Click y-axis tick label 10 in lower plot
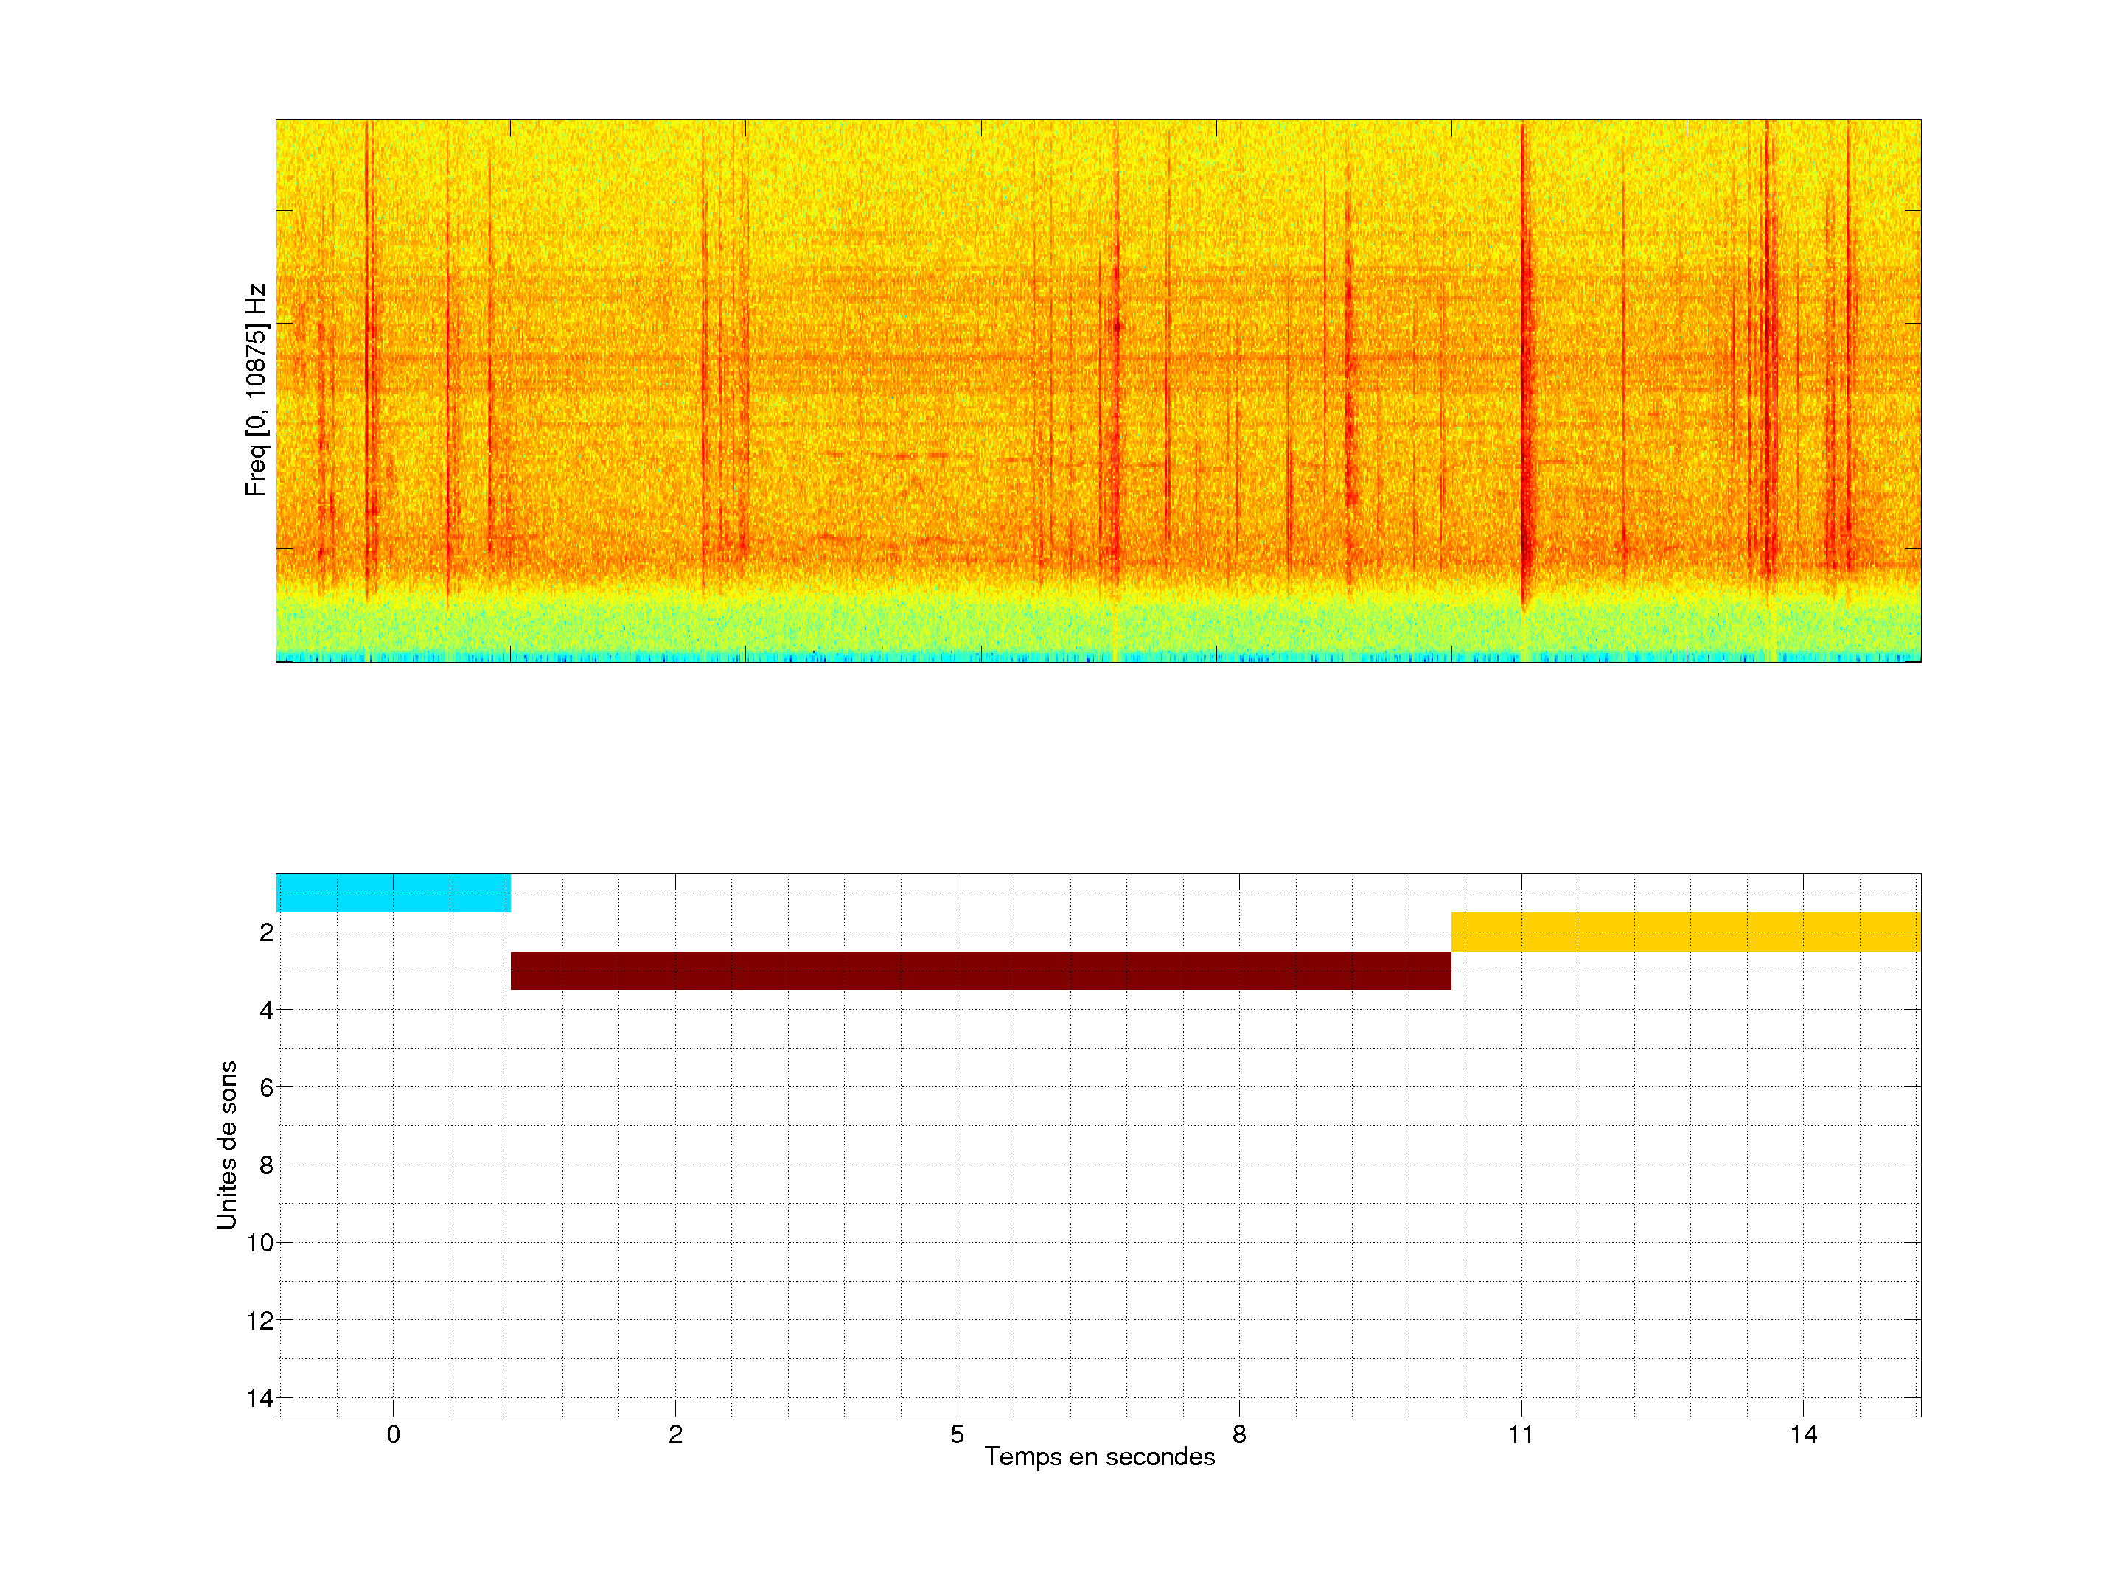 (x=260, y=1243)
